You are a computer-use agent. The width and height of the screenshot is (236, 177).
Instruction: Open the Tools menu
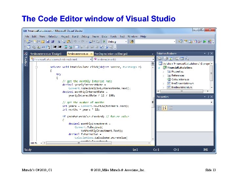[x=113, y=36]
